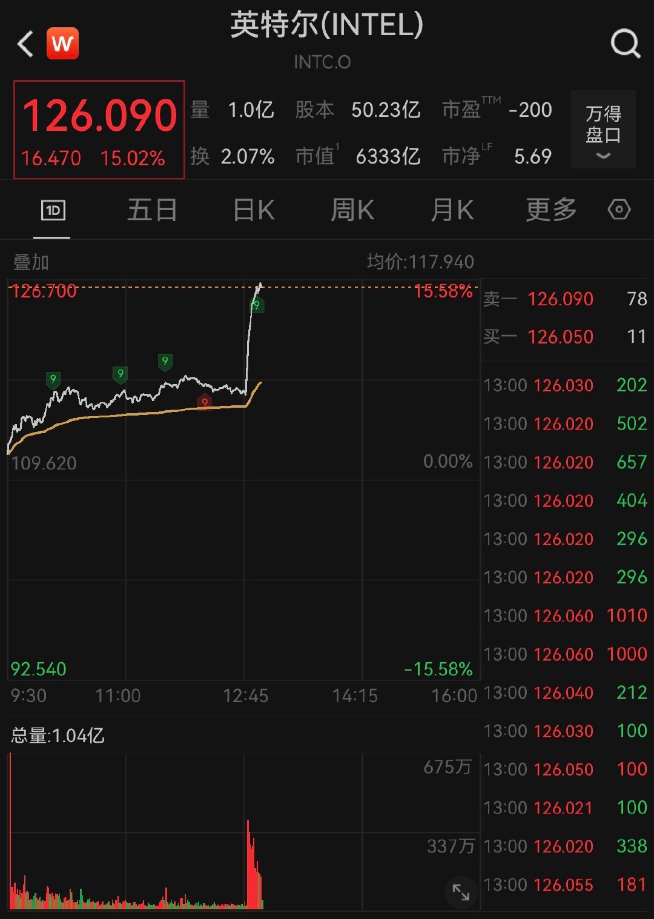This screenshot has width=654, height=919.
Task: Tap the 15.02% change value
Action: (x=133, y=158)
